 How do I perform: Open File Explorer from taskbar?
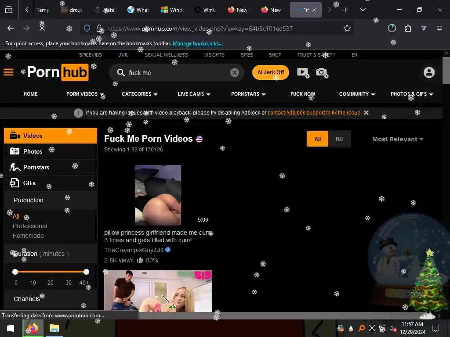click(x=54, y=328)
